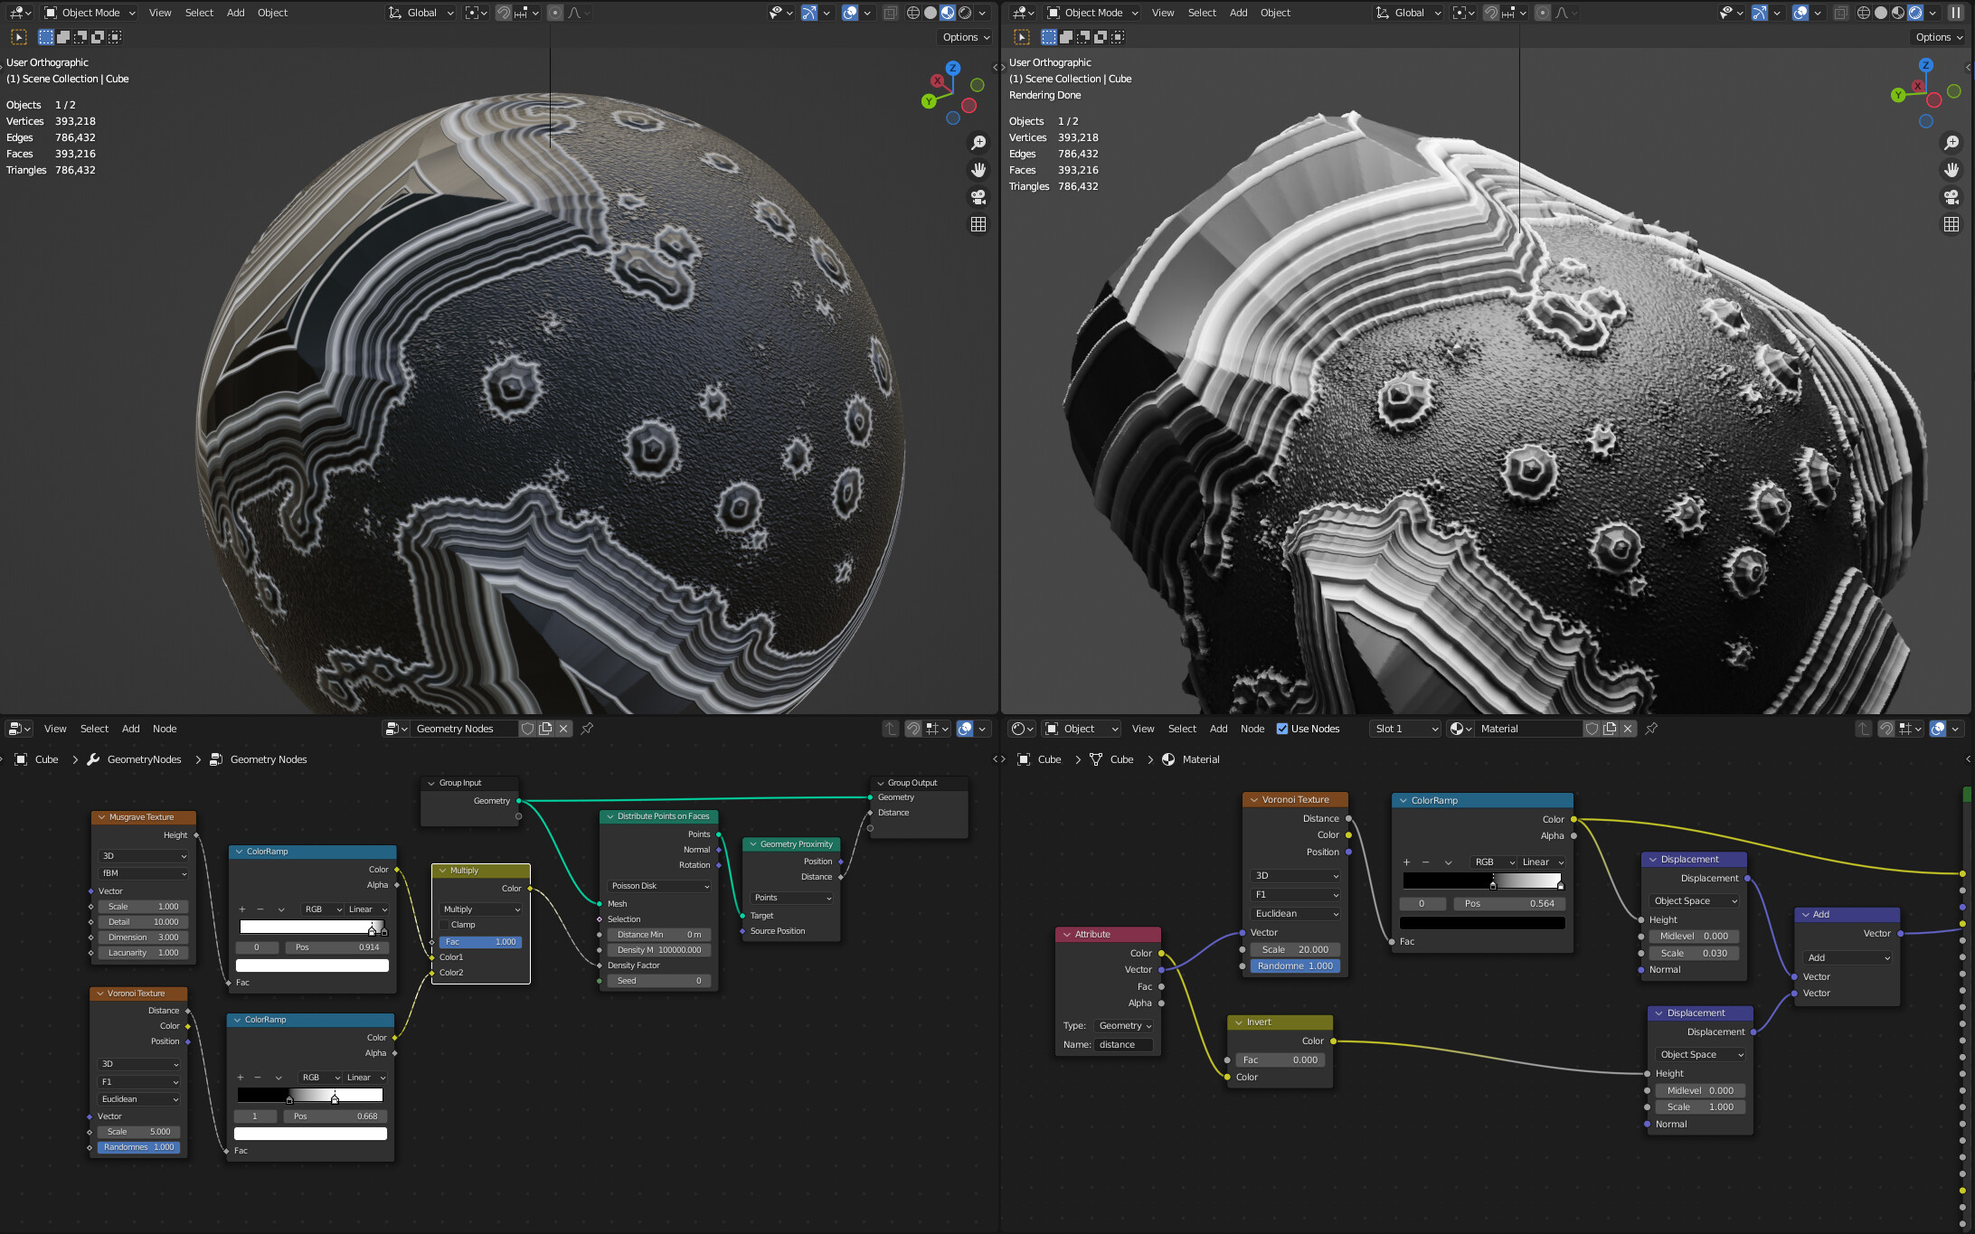Click parent node tree arrow in geometry editor
The width and height of the screenshot is (1975, 1234).
coord(891,729)
